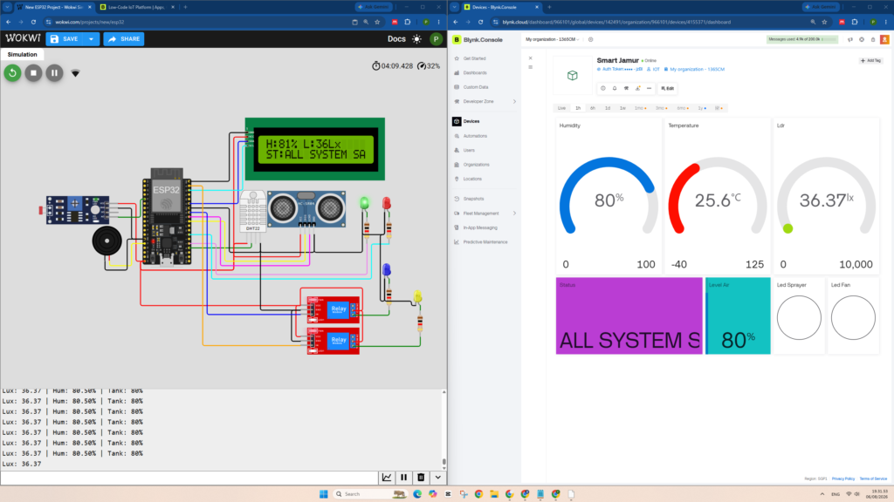Pause the Wokwi simulation
This screenshot has width=894, height=502.
(x=54, y=73)
